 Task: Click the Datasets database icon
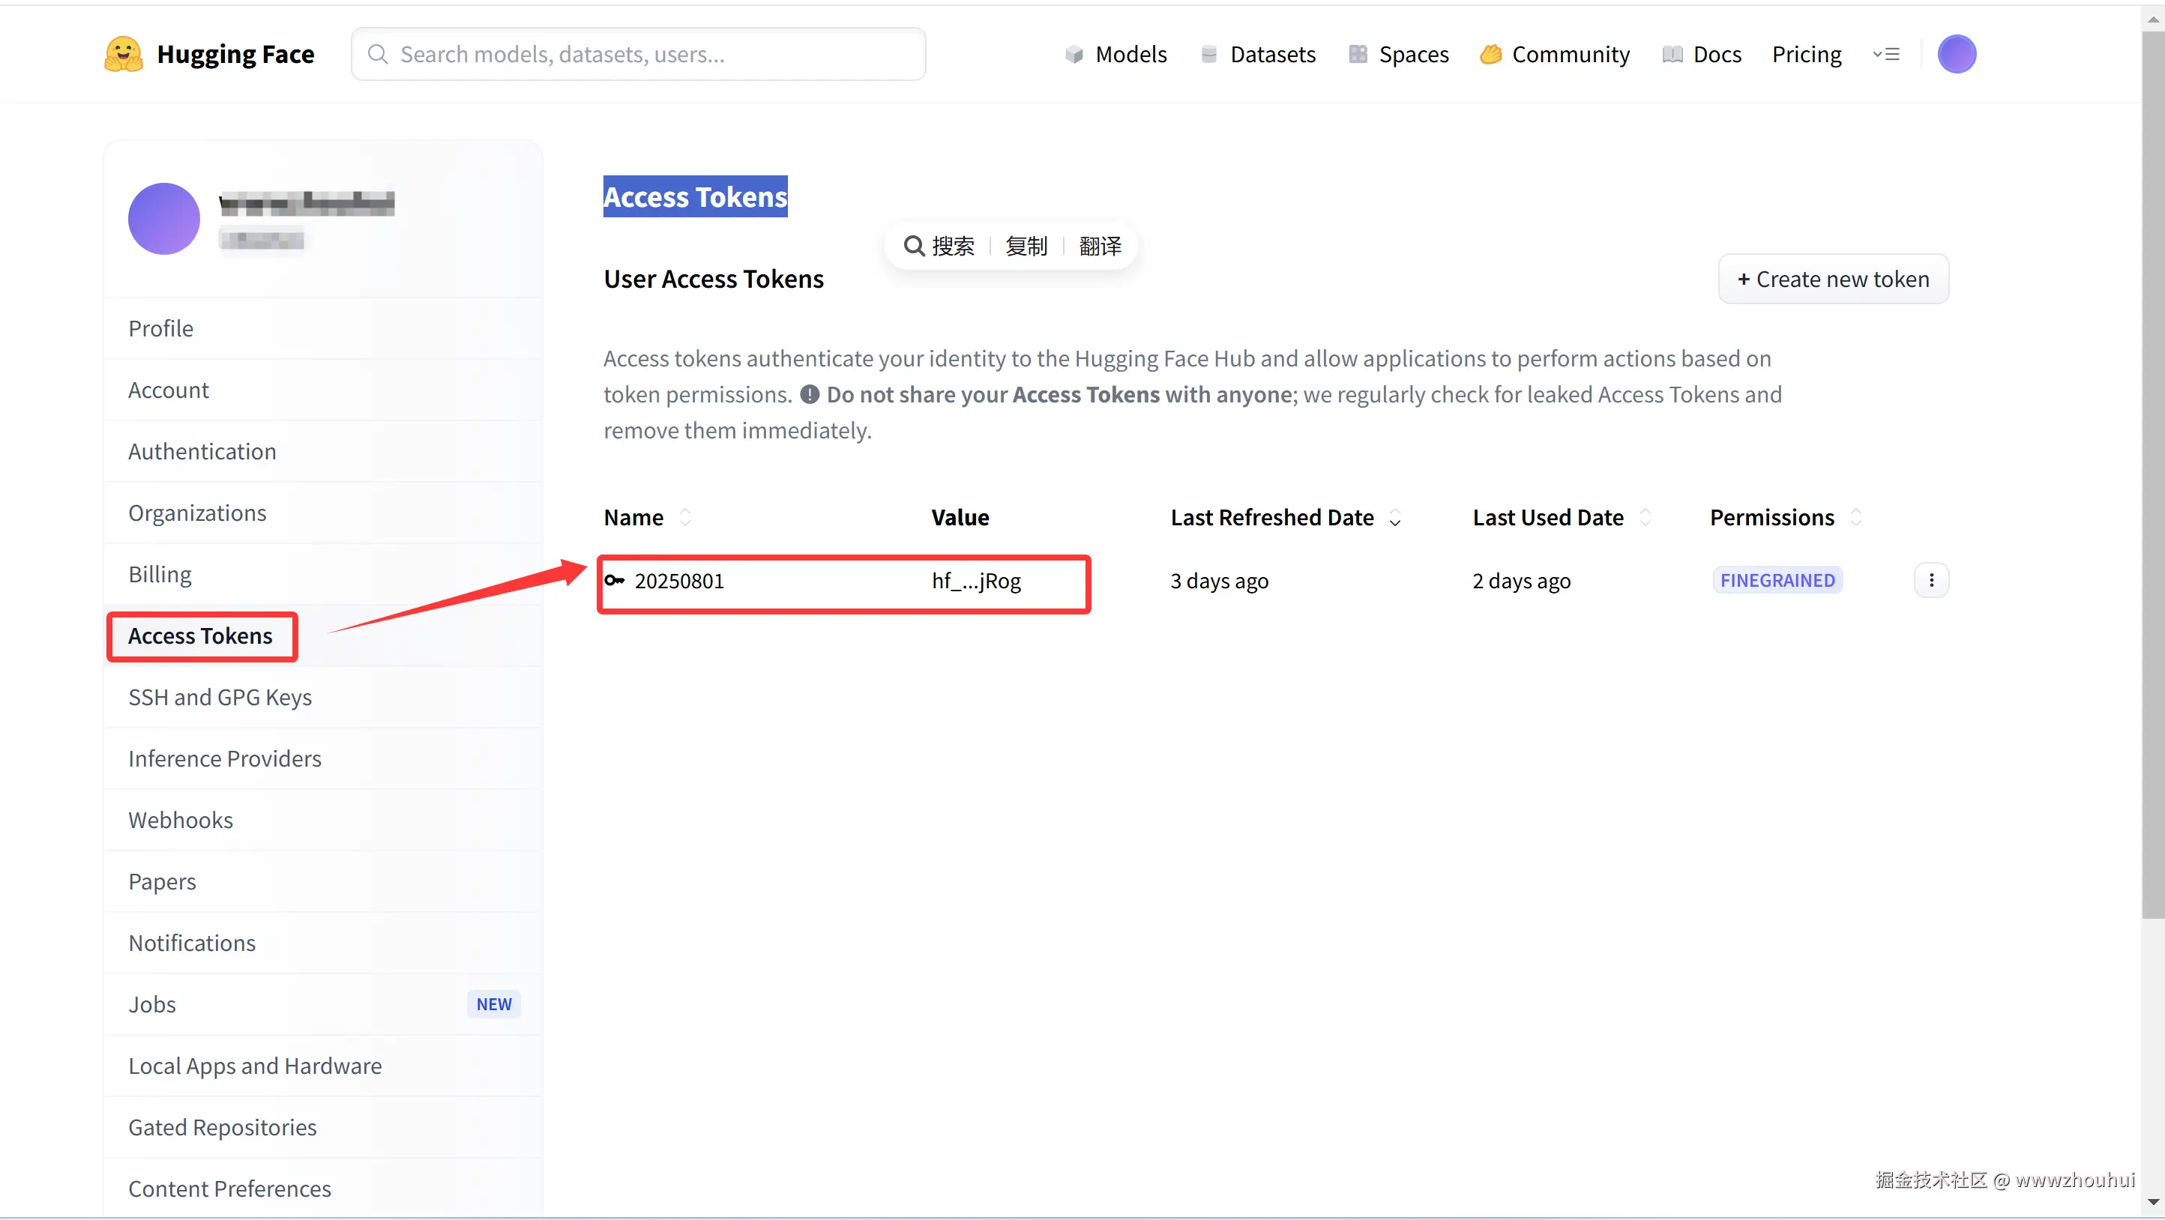tap(1209, 54)
